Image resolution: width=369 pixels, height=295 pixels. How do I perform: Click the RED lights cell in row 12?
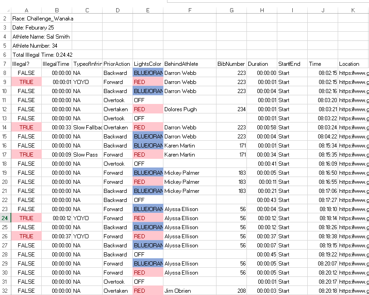[x=148, y=109]
